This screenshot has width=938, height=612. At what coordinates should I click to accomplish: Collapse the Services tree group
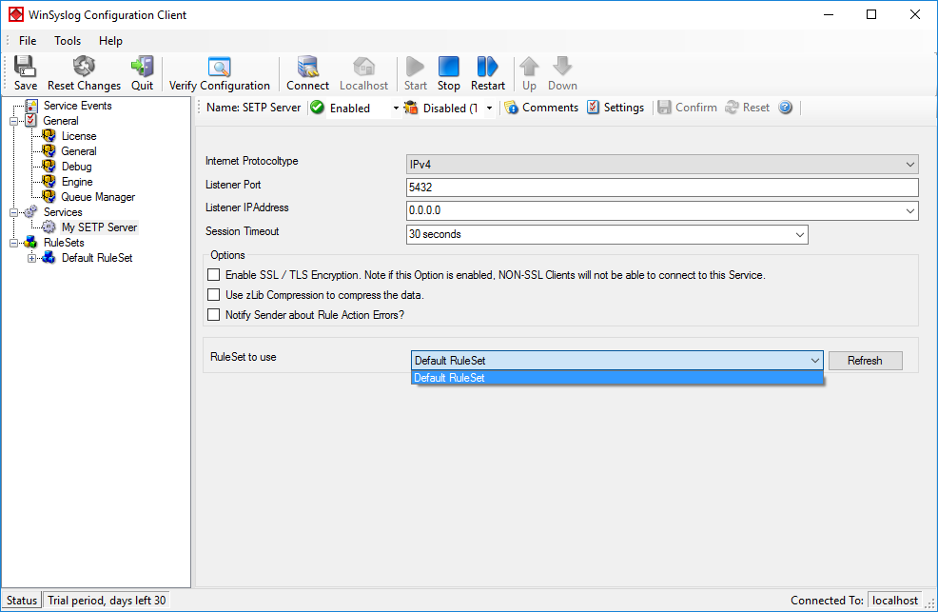click(13, 212)
